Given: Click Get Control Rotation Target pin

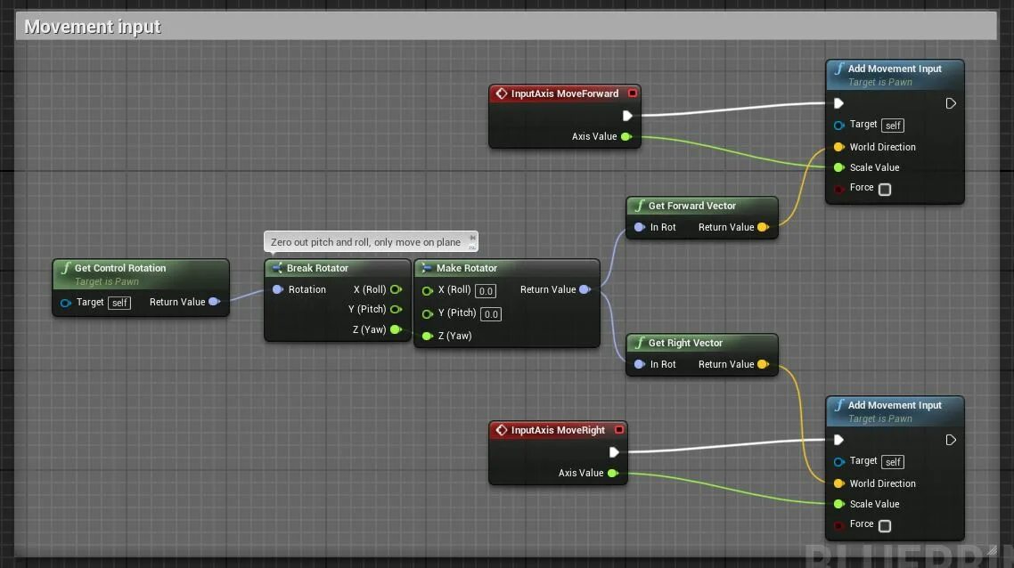Looking at the screenshot, I should point(65,303).
